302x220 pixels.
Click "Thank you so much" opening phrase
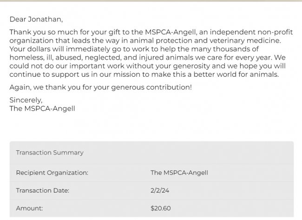coord(38,32)
